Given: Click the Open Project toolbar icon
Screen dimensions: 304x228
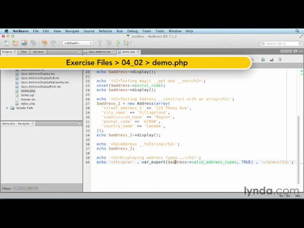Looking at the screenshot, I should point(24,43).
